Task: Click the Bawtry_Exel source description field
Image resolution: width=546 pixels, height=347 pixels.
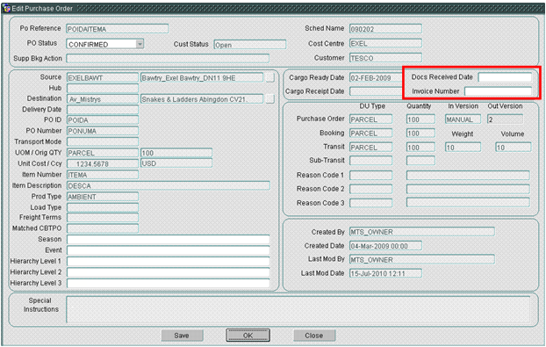Action: 202,77
